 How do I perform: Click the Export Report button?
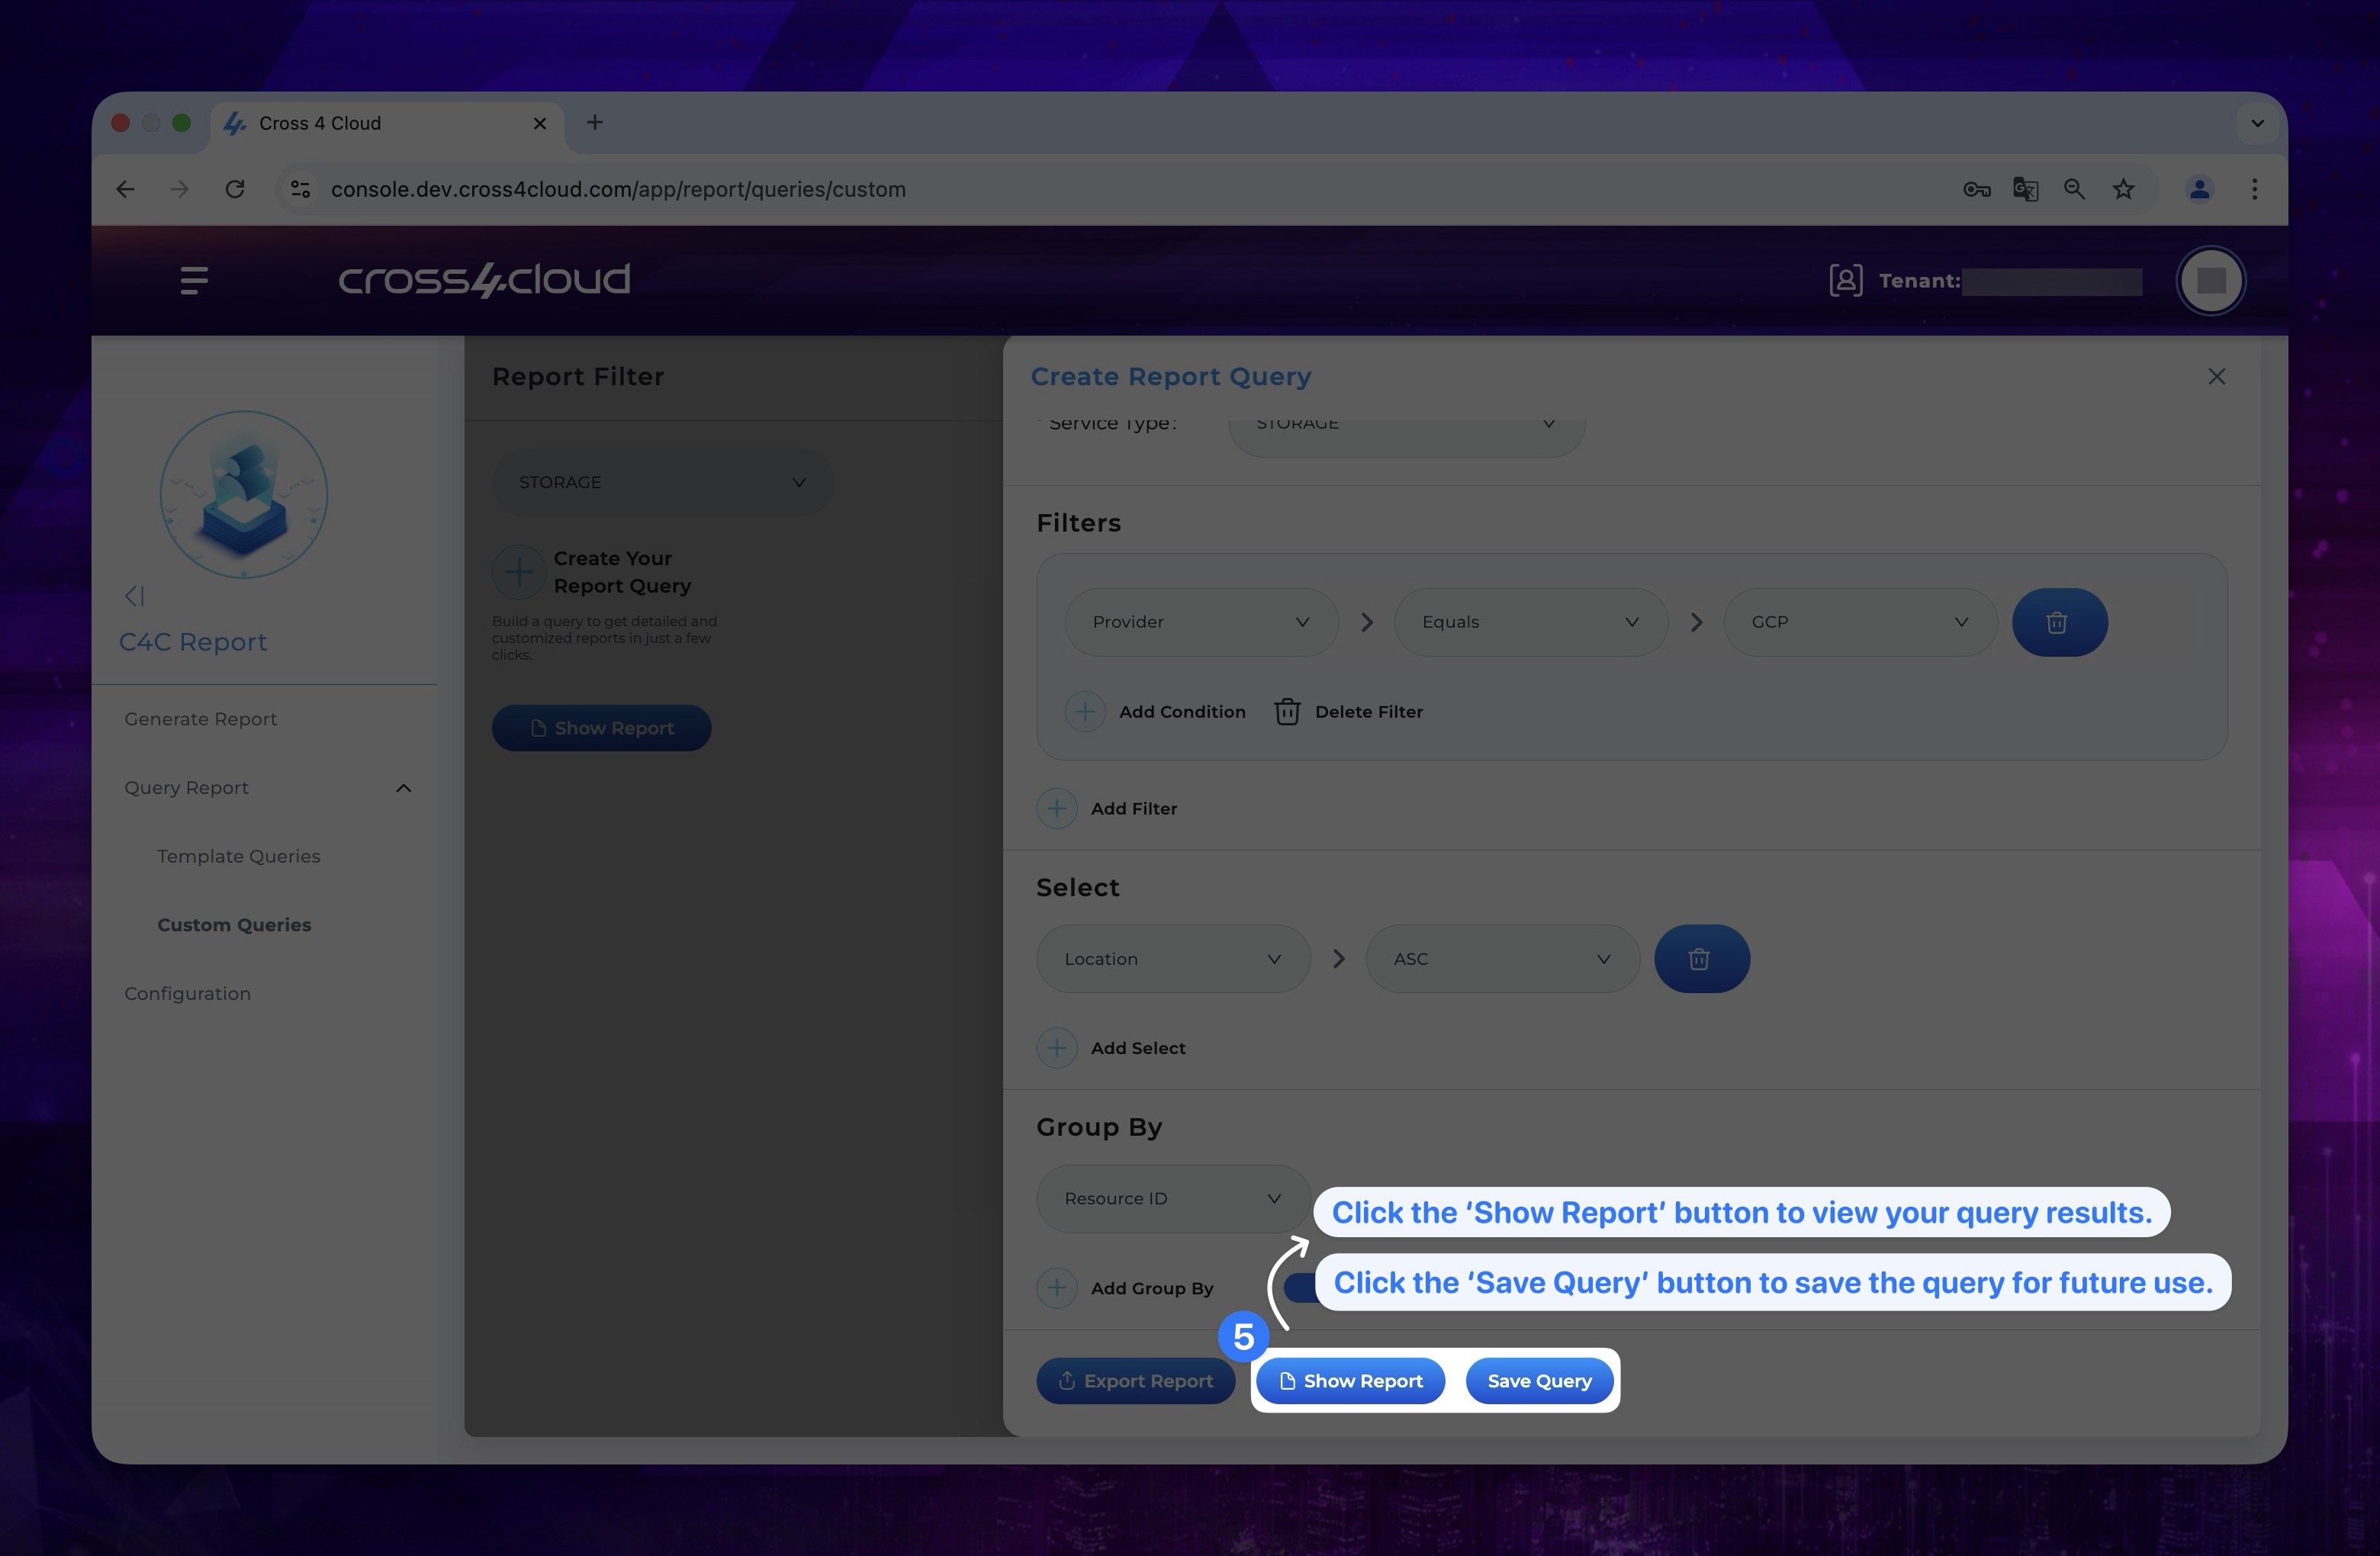tap(1135, 1381)
